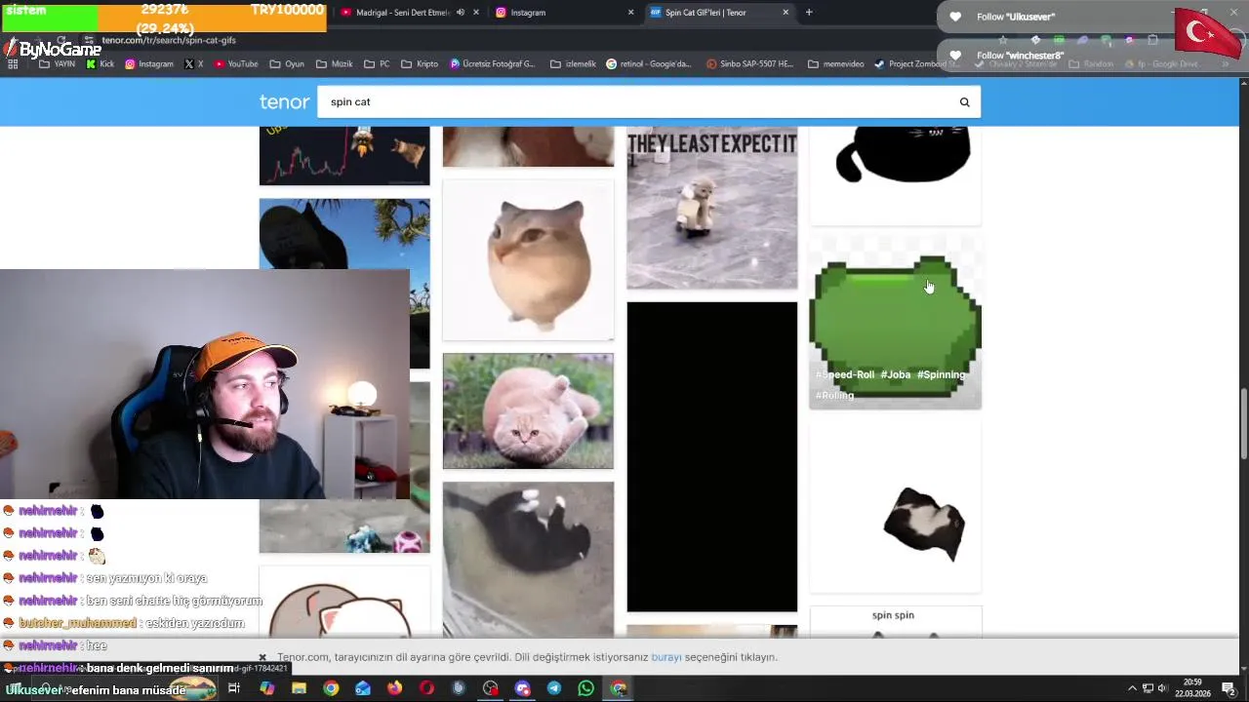Open the Tenor logo home link
Image resolution: width=1249 pixels, height=702 pixels.
tap(284, 101)
